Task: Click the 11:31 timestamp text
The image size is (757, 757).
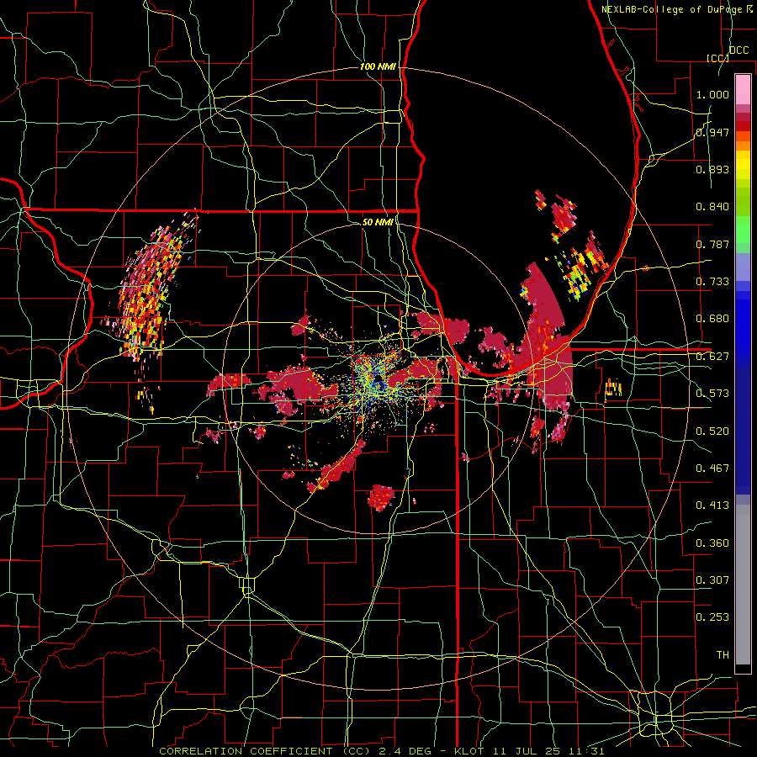Action: pos(585,751)
